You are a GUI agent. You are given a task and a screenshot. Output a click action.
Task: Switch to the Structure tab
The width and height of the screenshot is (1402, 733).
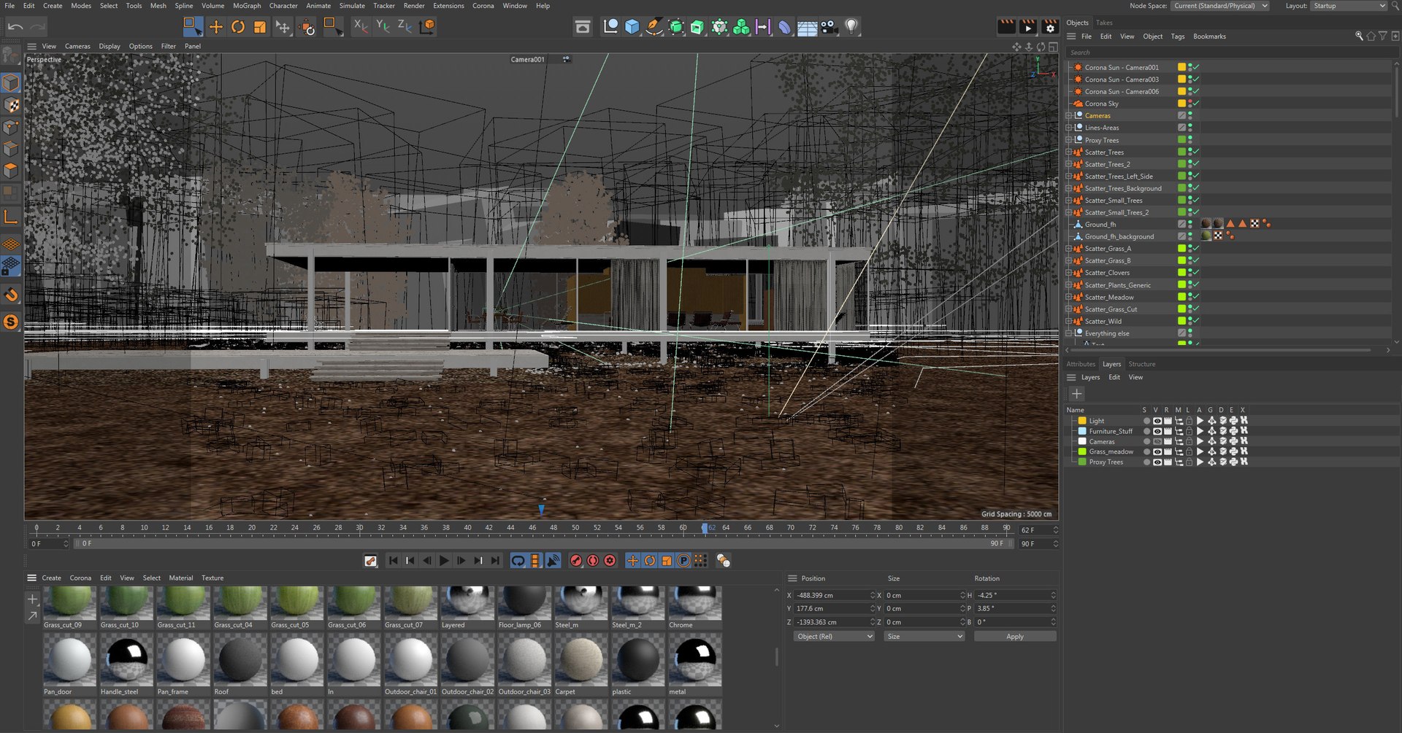point(1142,364)
